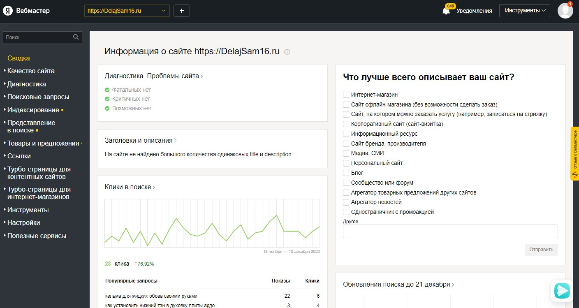579x308 pixels.
Task: Open the site selector dropdown DelajSam16.ru
Action: pos(127,11)
